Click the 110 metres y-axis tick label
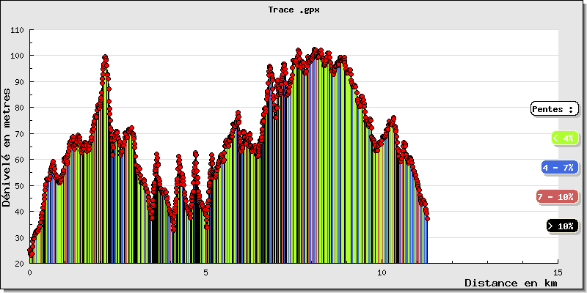Viewport: 587px width, 293px height. [17, 30]
